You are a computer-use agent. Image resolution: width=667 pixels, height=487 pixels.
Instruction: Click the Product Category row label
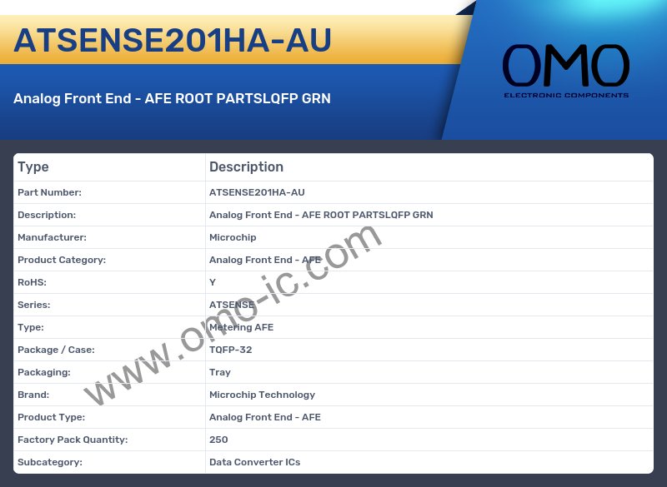[62, 260]
